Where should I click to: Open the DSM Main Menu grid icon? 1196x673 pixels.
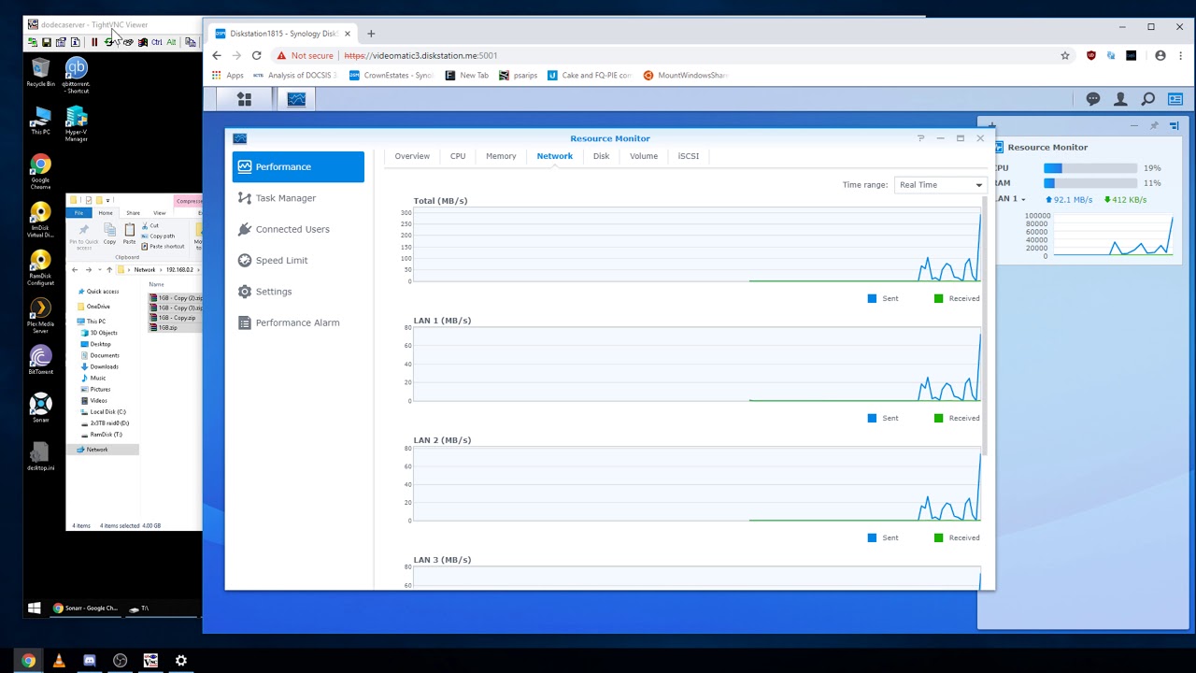click(244, 99)
